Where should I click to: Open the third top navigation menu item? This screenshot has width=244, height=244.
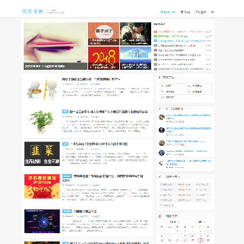coord(200,12)
